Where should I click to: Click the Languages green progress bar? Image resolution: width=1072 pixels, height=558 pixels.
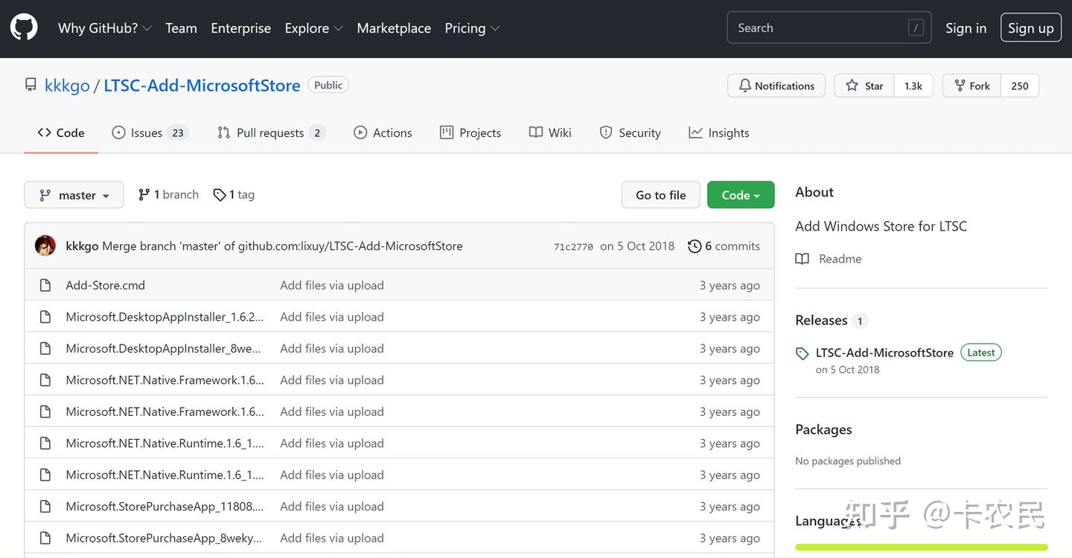coord(922,548)
